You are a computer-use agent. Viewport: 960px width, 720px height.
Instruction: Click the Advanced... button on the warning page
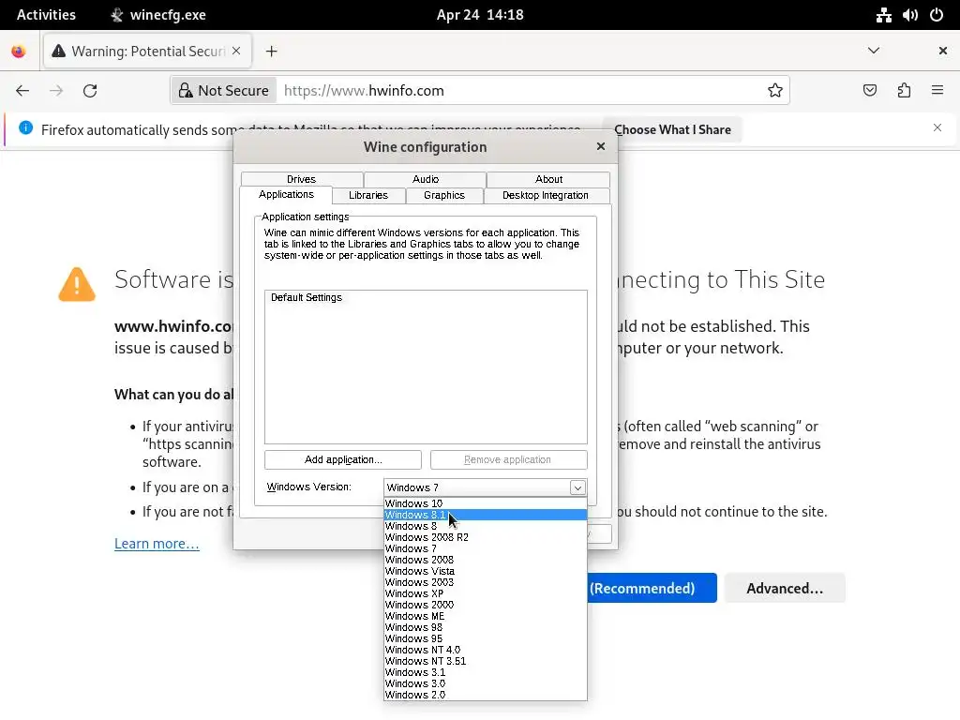coord(785,589)
